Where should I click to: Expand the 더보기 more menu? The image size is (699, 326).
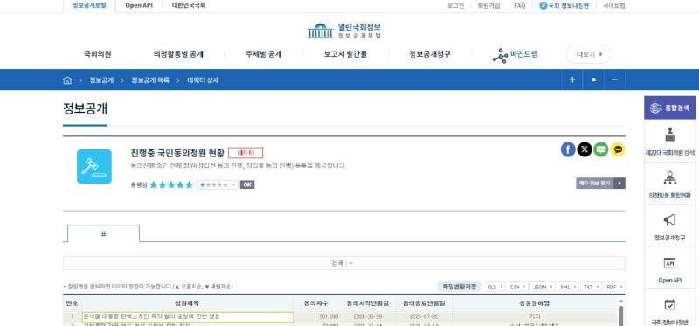click(x=588, y=54)
